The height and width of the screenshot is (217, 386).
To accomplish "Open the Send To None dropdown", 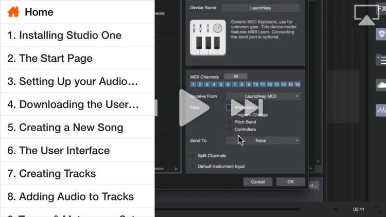I will coord(263,140).
